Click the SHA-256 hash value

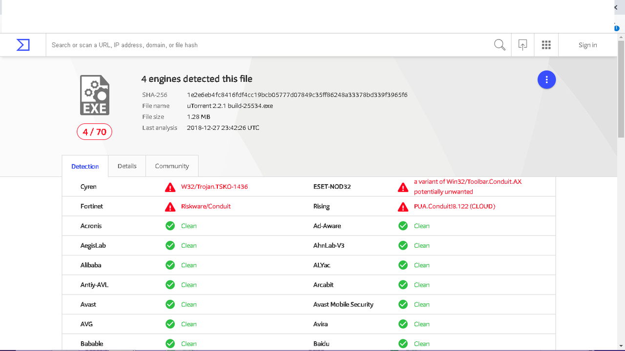(x=297, y=95)
